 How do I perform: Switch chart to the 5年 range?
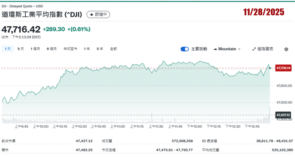tap(100, 49)
